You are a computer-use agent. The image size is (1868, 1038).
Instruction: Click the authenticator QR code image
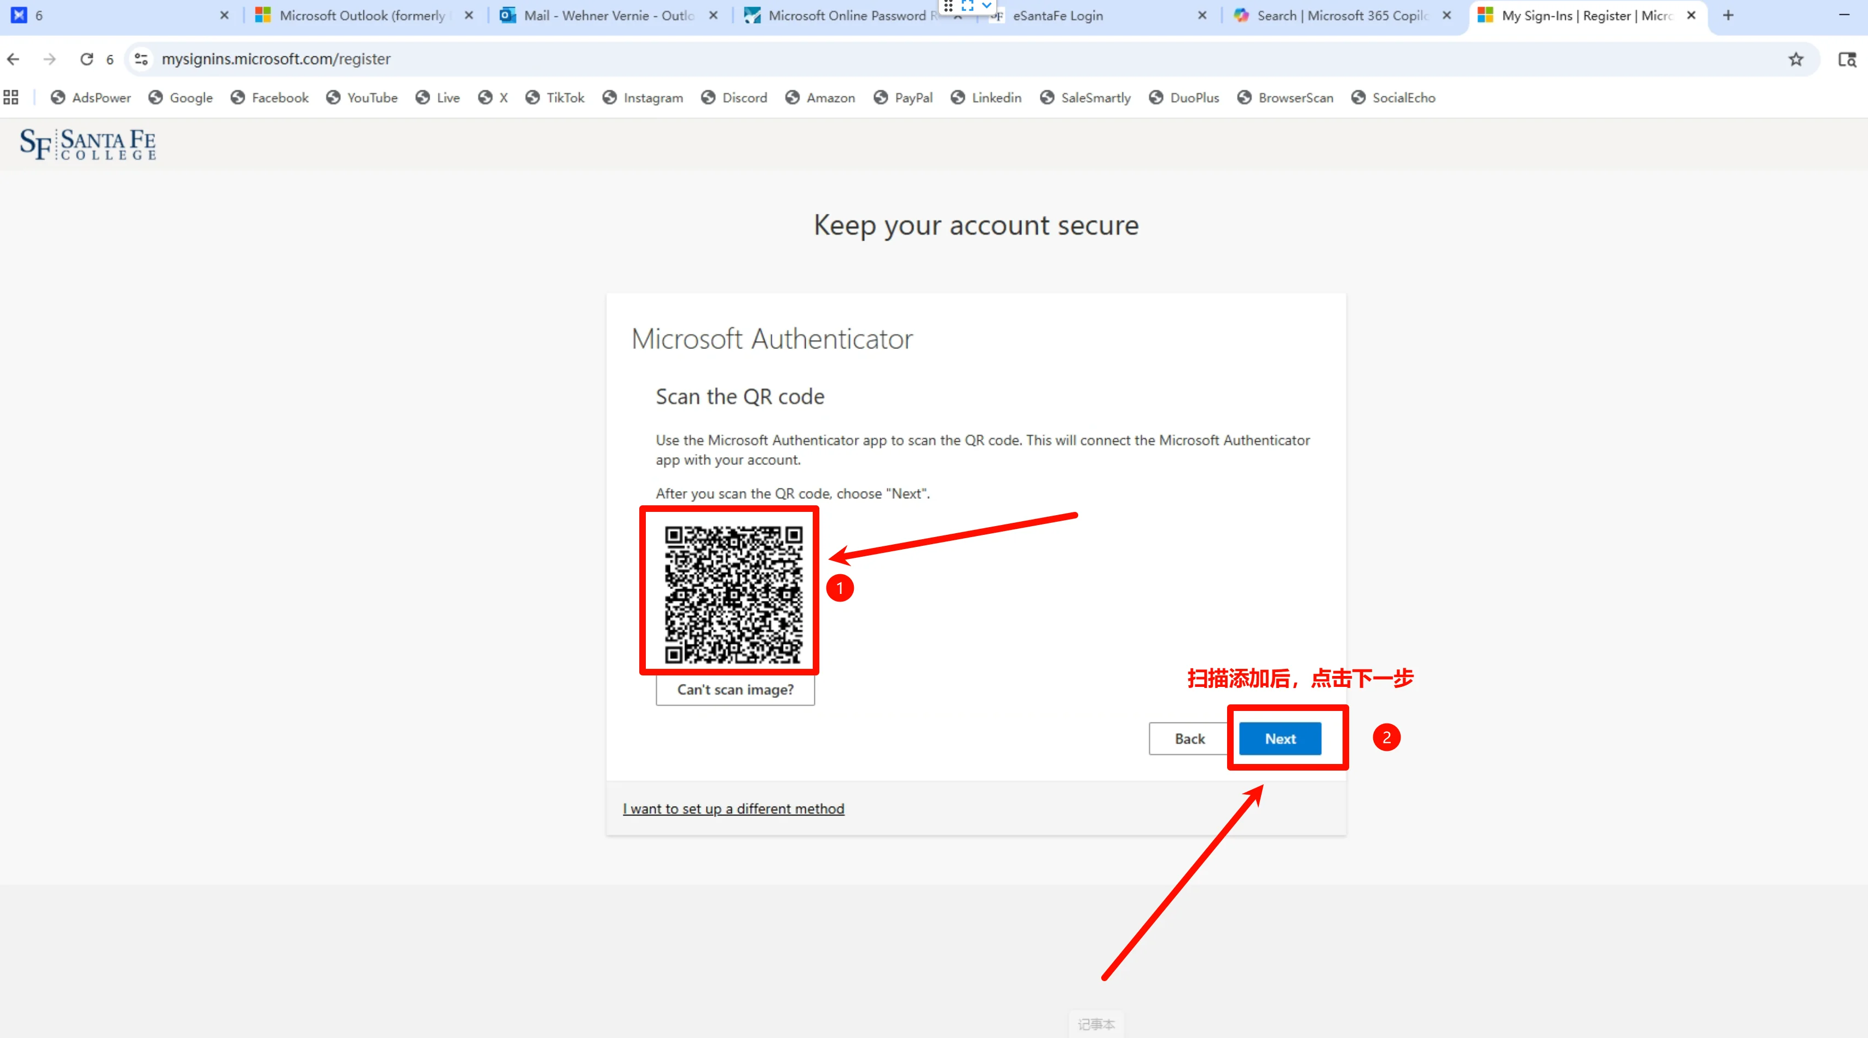[733, 594]
